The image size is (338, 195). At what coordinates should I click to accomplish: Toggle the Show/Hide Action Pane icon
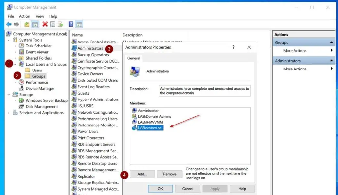point(79,24)
